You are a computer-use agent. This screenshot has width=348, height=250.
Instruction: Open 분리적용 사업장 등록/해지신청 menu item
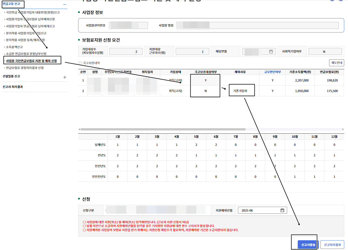pos(25,40)
